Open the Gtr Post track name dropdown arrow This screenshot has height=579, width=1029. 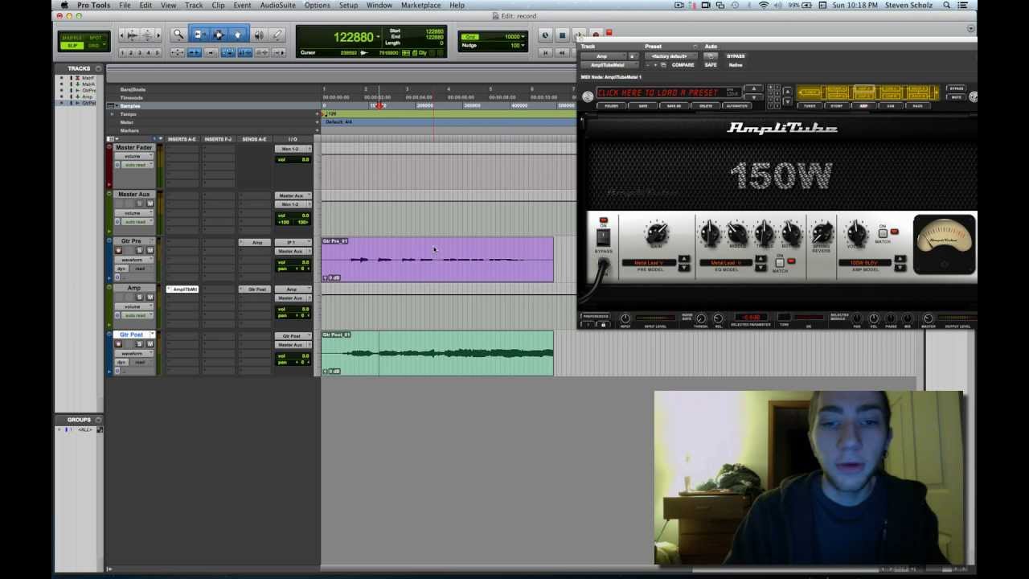152,335
